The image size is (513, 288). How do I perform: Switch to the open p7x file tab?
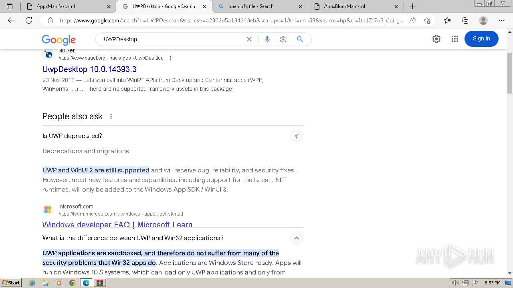click(260, 6)
